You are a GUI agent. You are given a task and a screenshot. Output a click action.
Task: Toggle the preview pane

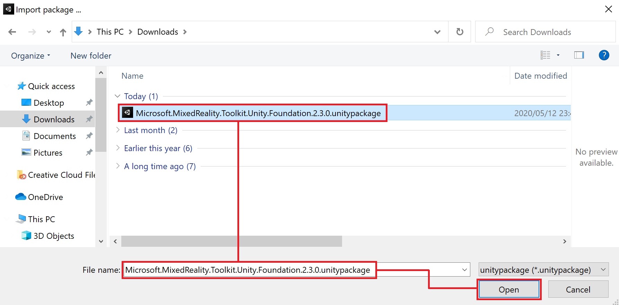coord(579,55)
